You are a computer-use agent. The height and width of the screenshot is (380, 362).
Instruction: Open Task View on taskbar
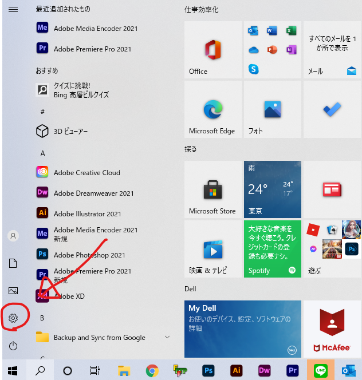tap(95, 370)
